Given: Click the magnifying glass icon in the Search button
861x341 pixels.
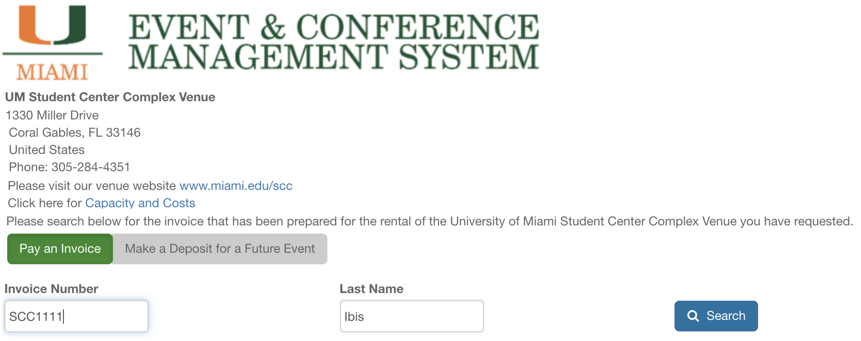Looking at the screenshot, I should [693, 316].
